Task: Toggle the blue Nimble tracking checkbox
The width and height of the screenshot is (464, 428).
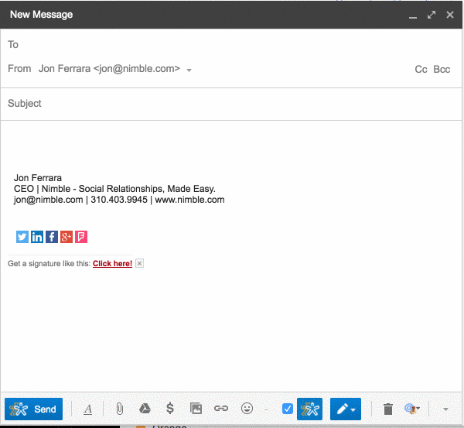Action: 288,409
